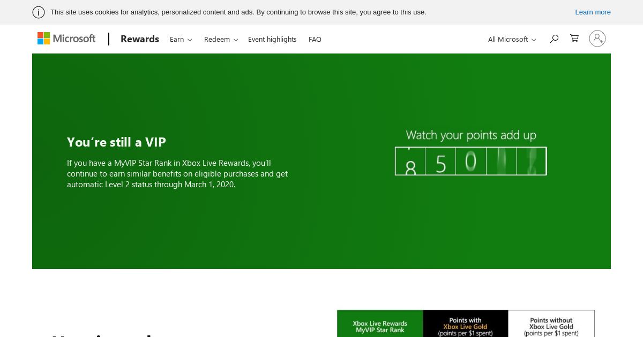Viewport: 643px width, 337px height.
Task: Expand the Earn dropdown menu
Action: 181,39
